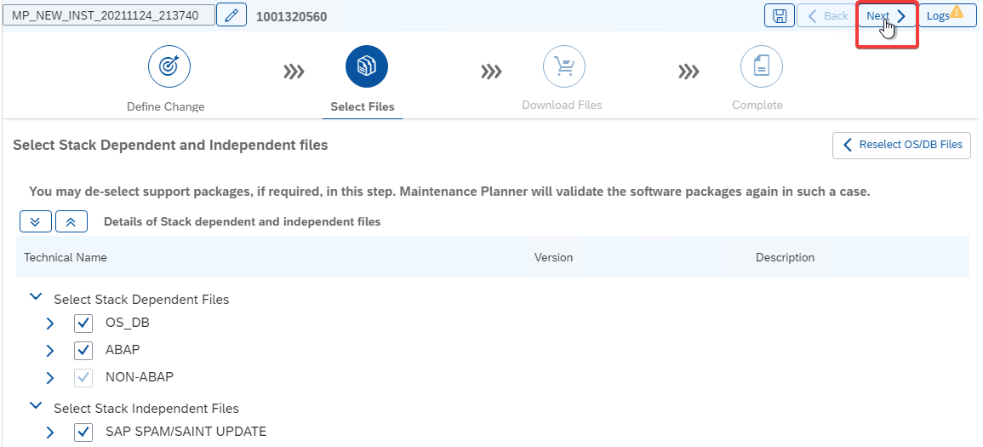Click the ABAP row label
Screen dimensions: 983x447
pos(123,350)
